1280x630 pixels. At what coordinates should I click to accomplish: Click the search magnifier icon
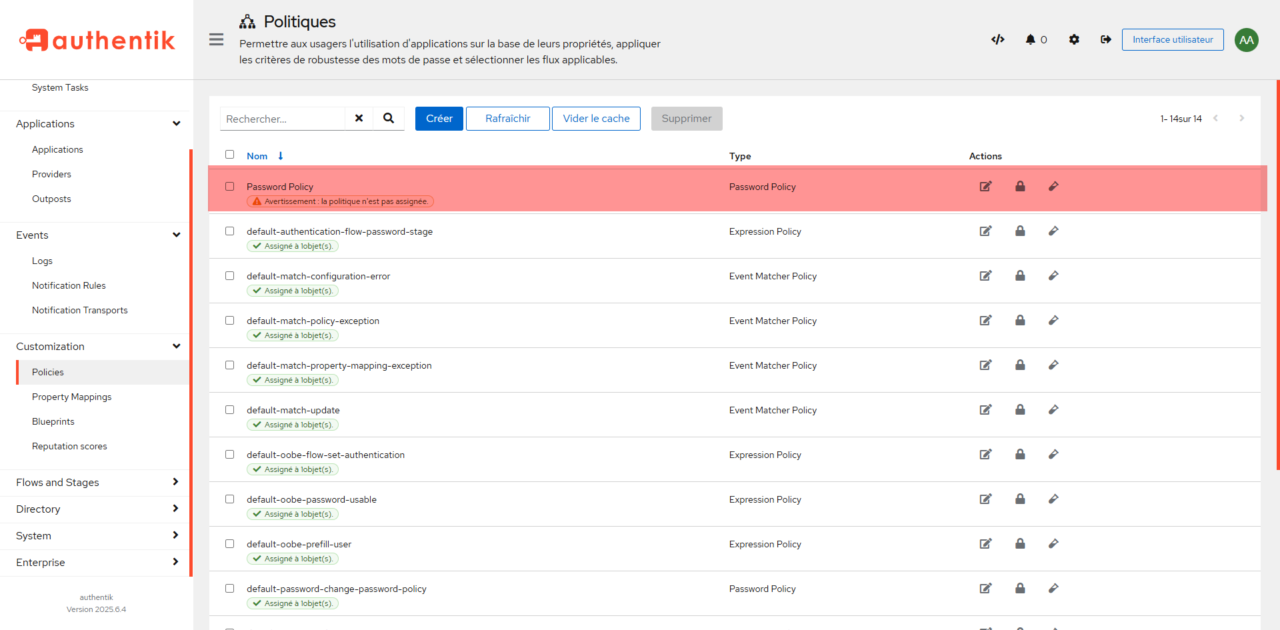click(x=389, y=119)
